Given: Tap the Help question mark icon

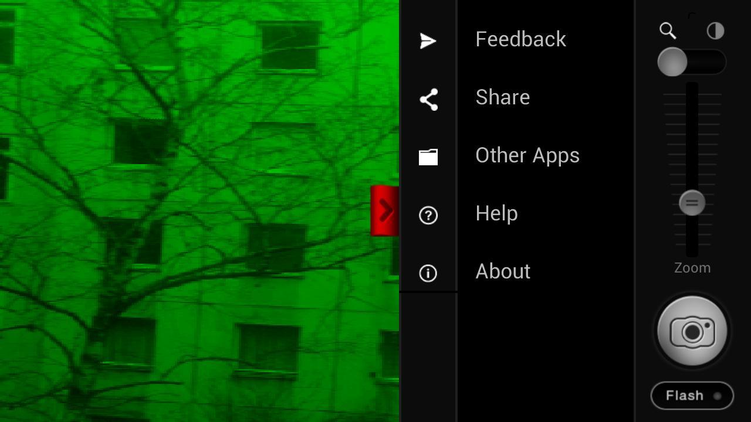Looking at the screenshot, I should coord(428,215).
